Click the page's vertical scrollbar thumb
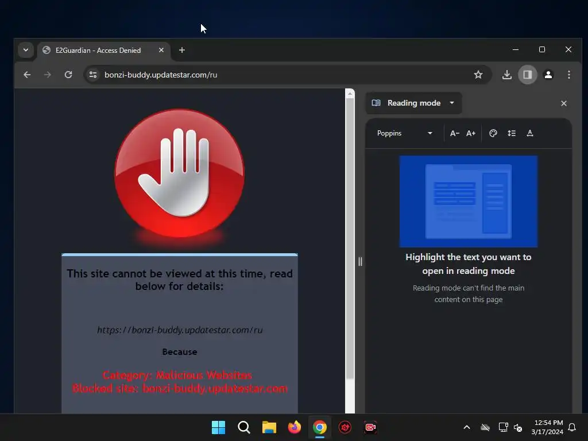The image size is (588, 441). point(350,238)
